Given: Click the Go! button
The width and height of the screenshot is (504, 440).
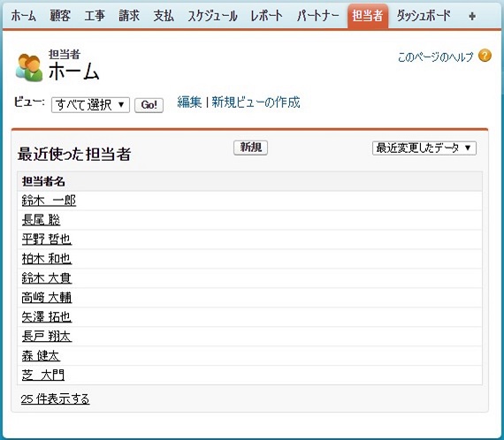Looking at the screenshot, I should point(149,105).
